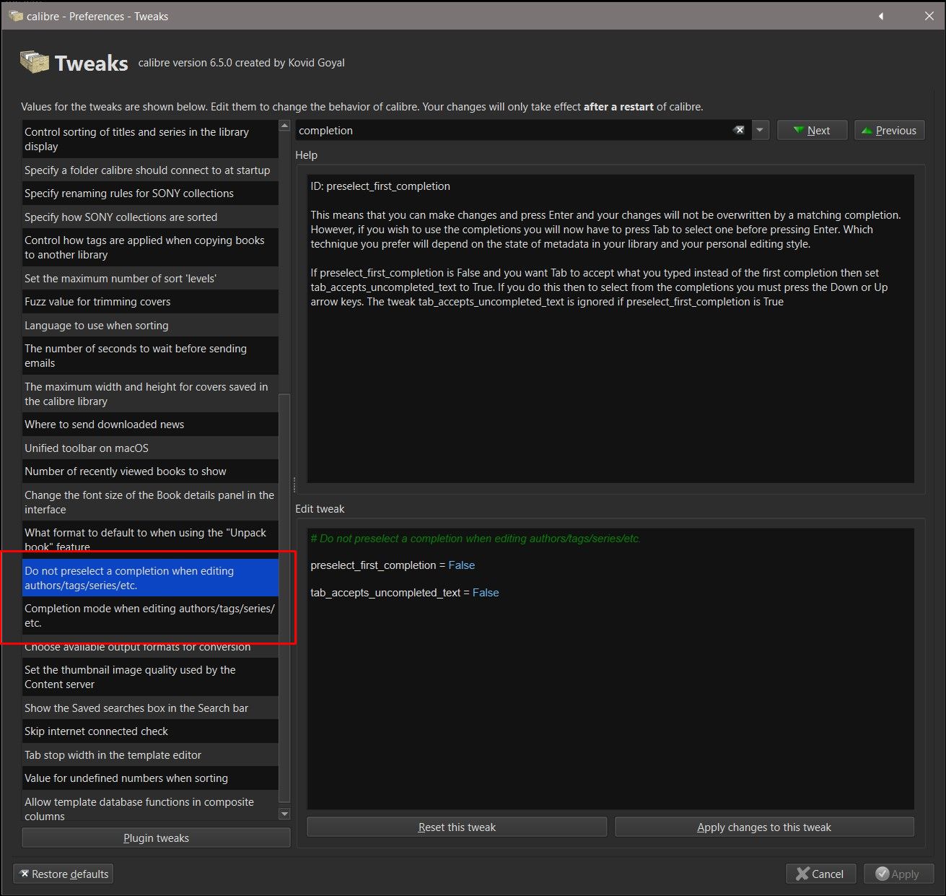
Task: Click Apply changes to this tweak
Action: (764, 827)
